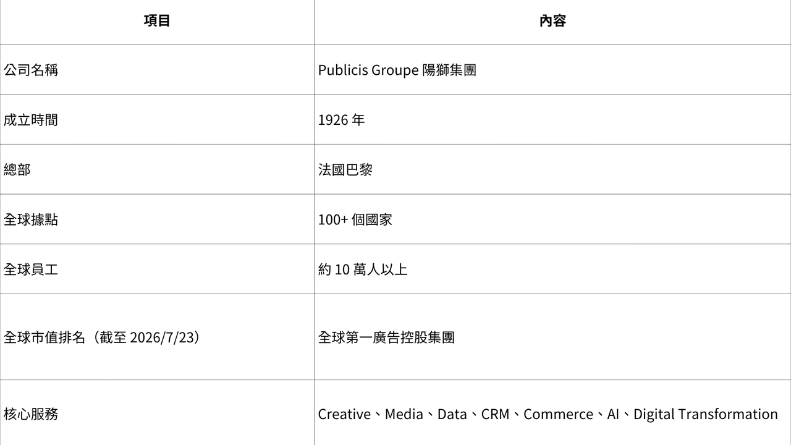Select the 公司名稱 cell
This screenshot has width=791, height=445.
pos(157,70)
